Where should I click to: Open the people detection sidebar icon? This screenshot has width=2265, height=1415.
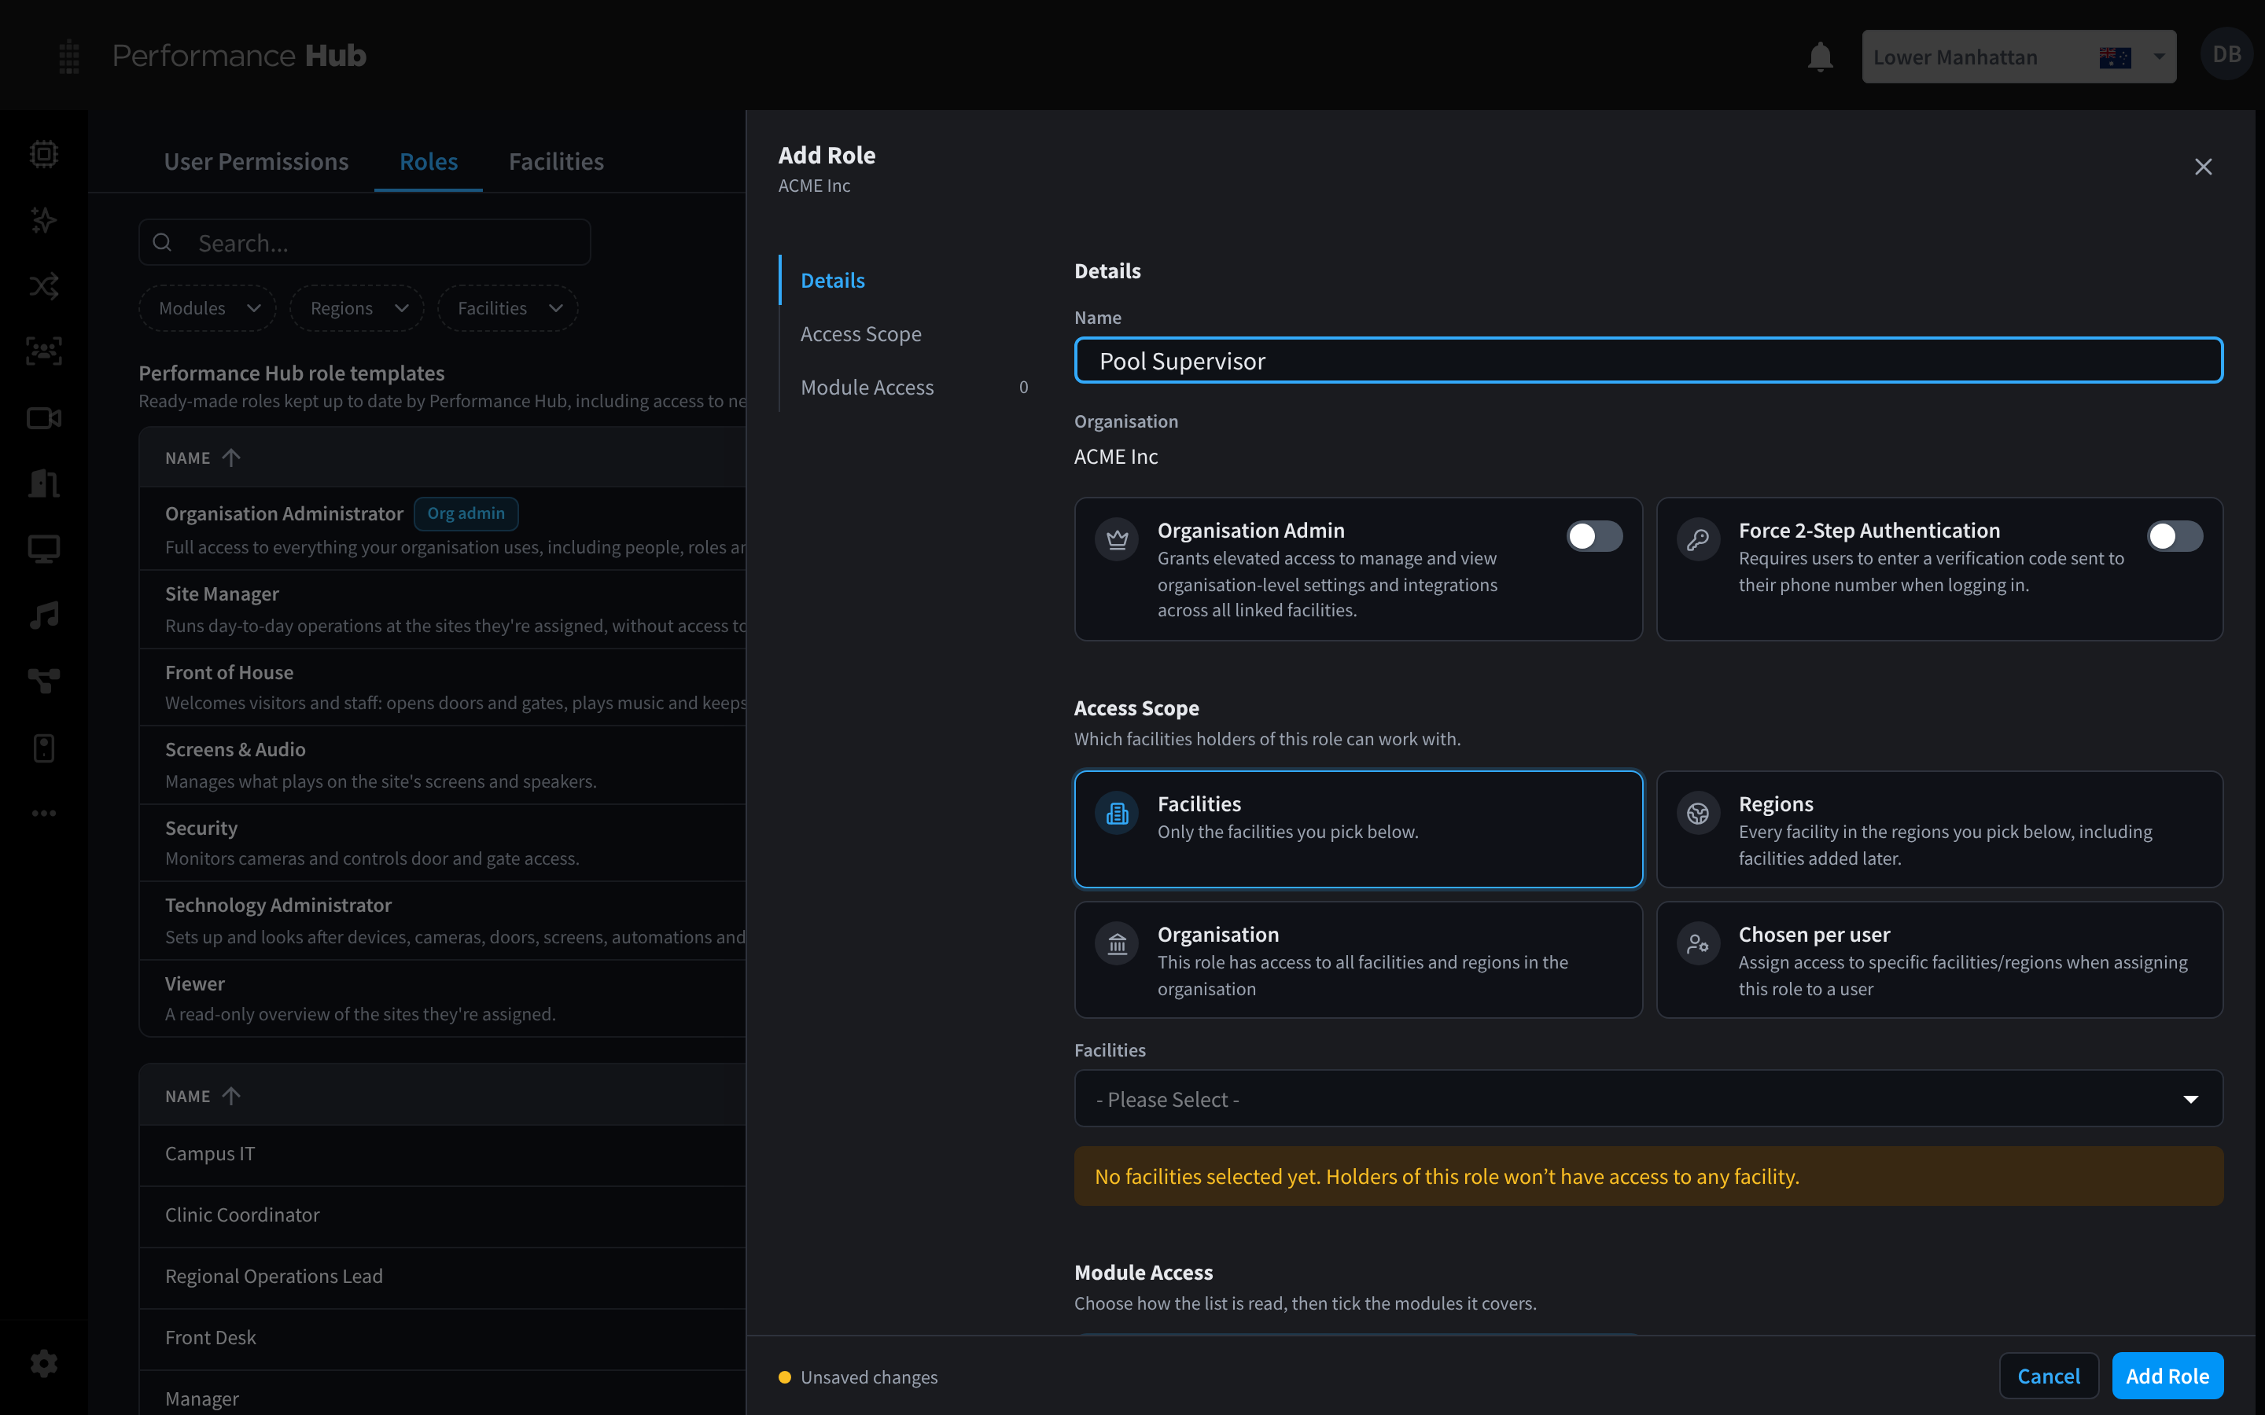click(44, 351)
